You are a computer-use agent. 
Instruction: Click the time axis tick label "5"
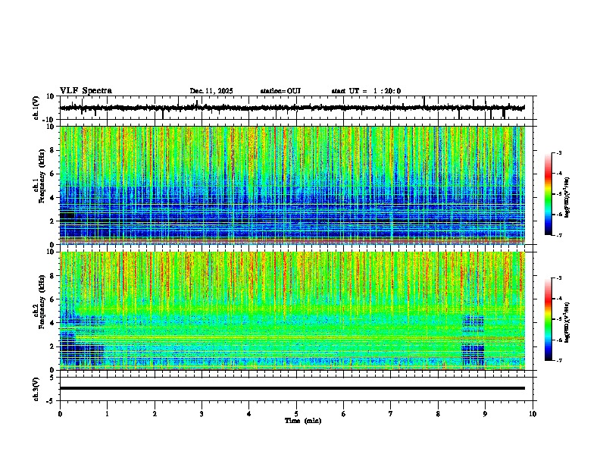click(x=296, y=414)
